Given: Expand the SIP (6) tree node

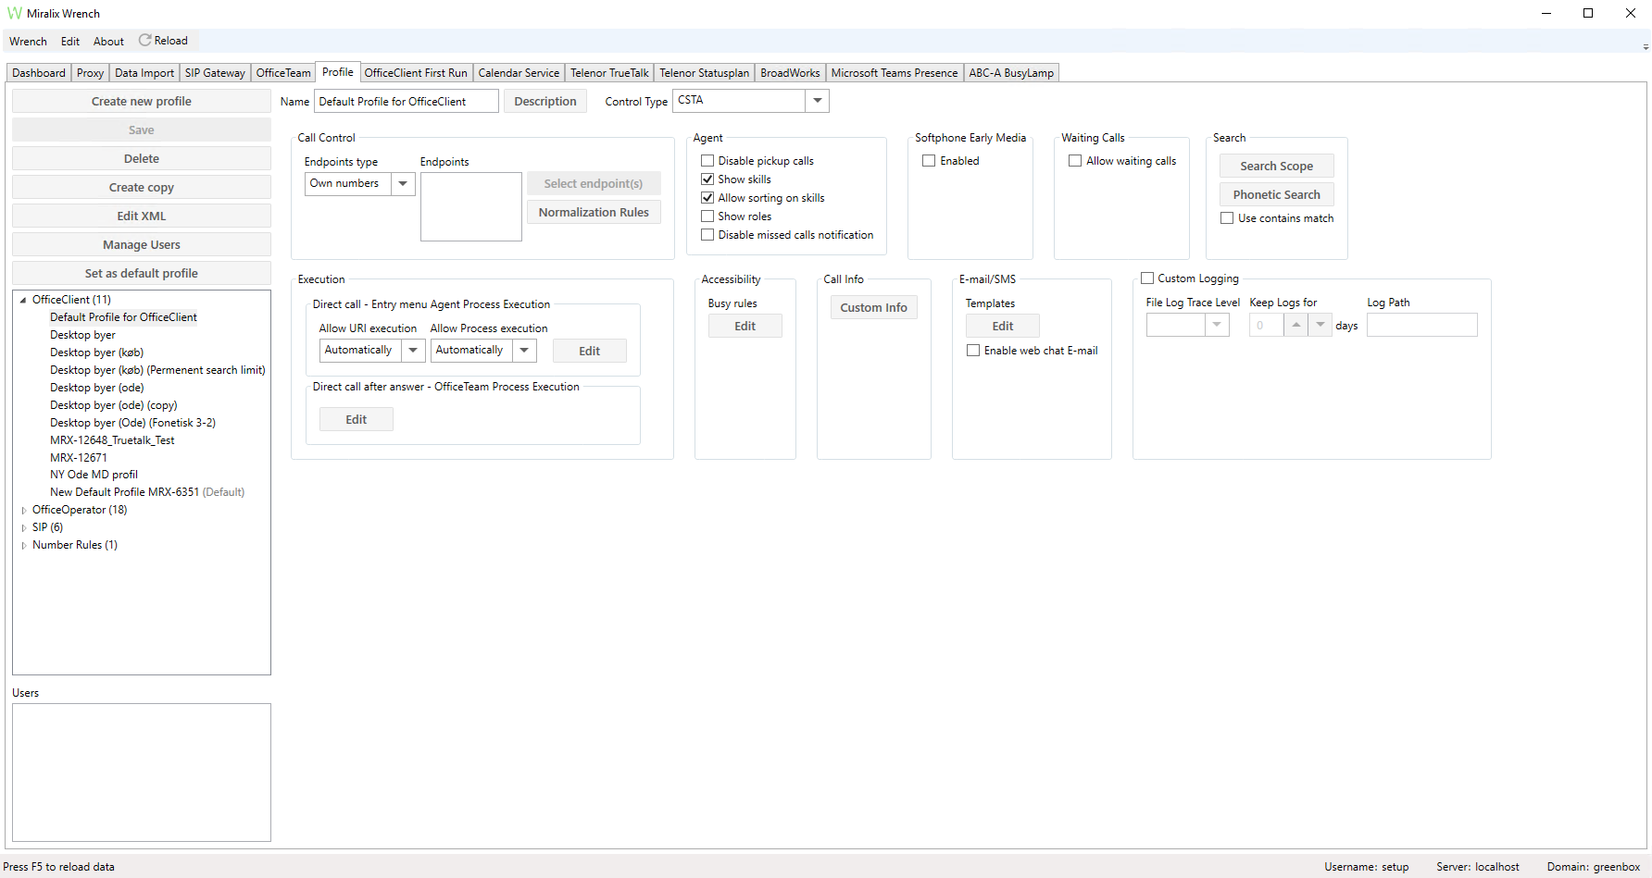Looking at the screenshot, I should click(x=24, y=527).
